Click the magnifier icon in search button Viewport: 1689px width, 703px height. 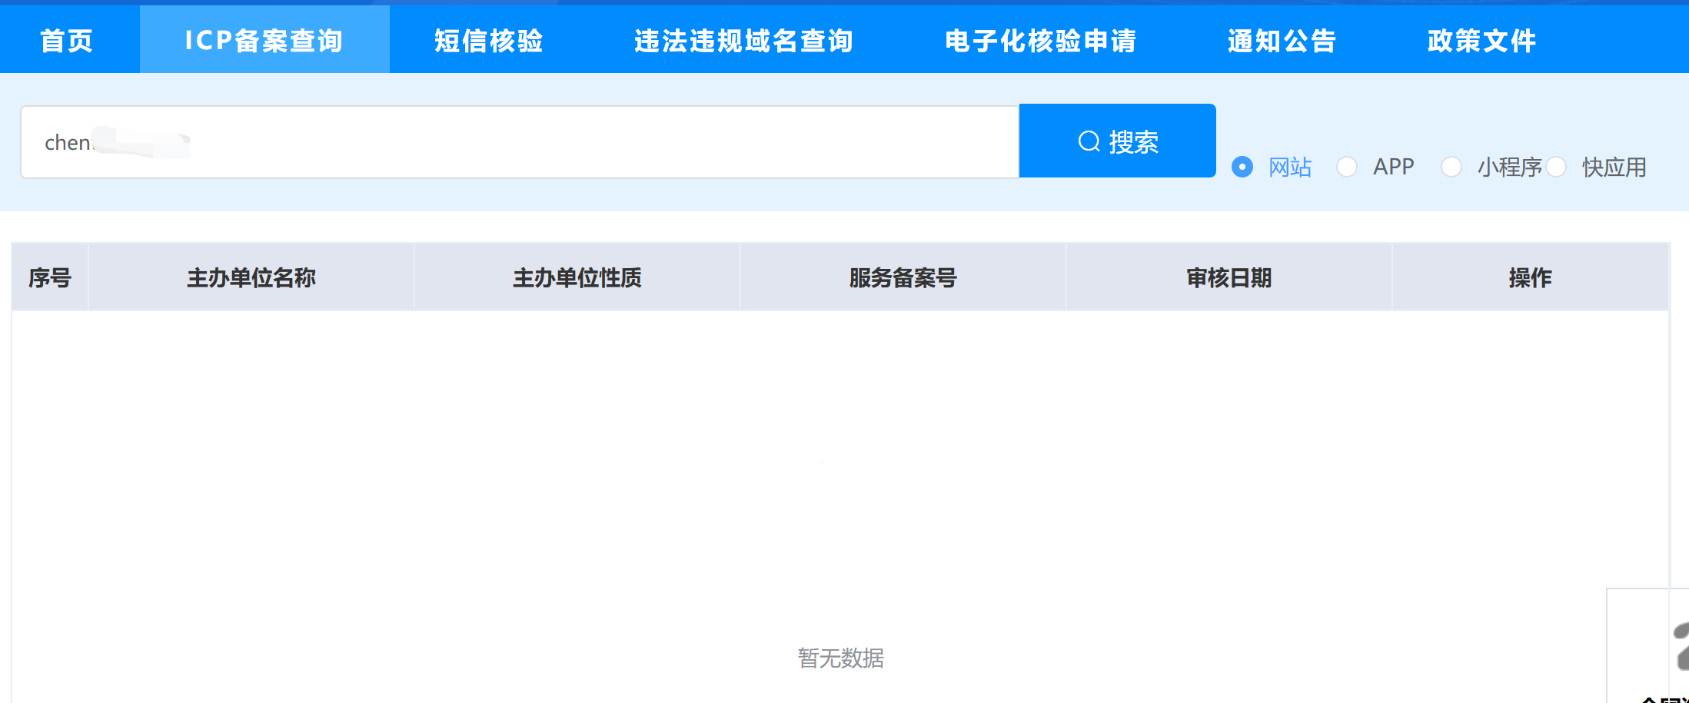[x=1089, y=141]
